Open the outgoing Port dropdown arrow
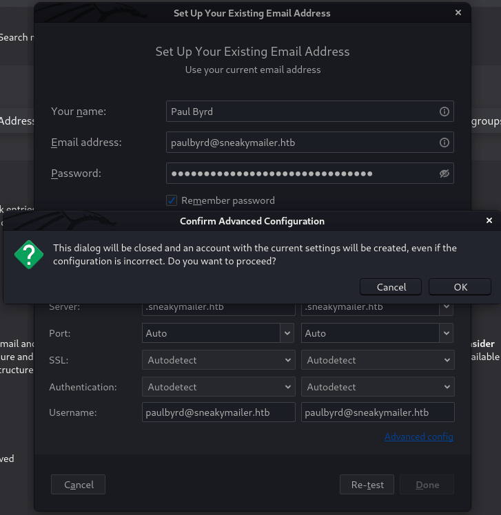This screenshot has height=515, width=501. click(447, 333)
